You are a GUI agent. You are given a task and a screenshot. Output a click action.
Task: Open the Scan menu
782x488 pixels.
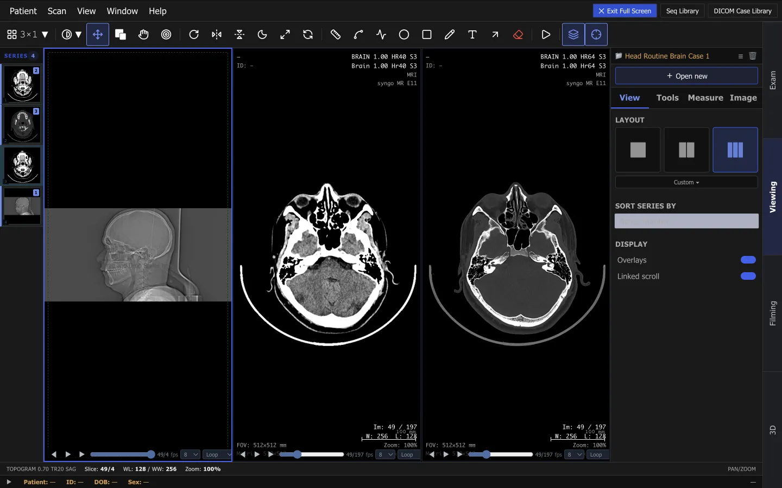[x=57, y=11]
